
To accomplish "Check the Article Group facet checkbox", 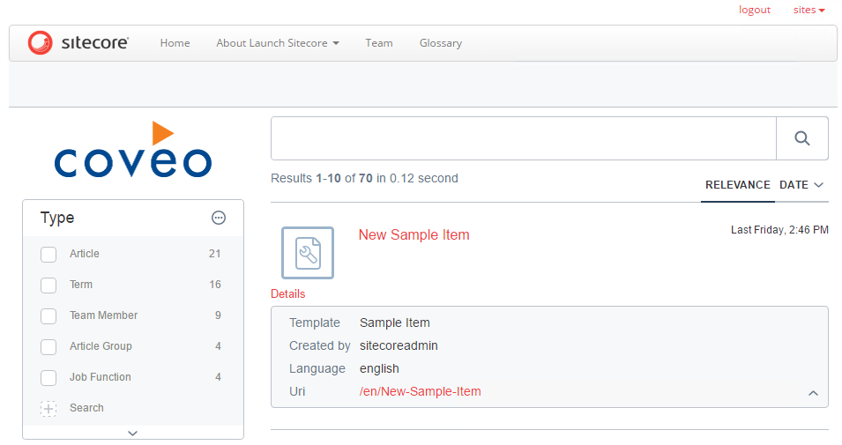I will click(x=48, y=347).
